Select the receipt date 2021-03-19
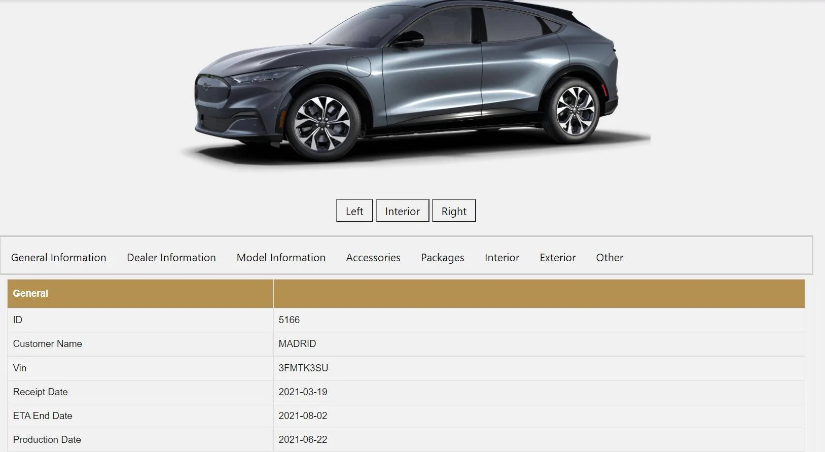 click(x=303, y=392)
